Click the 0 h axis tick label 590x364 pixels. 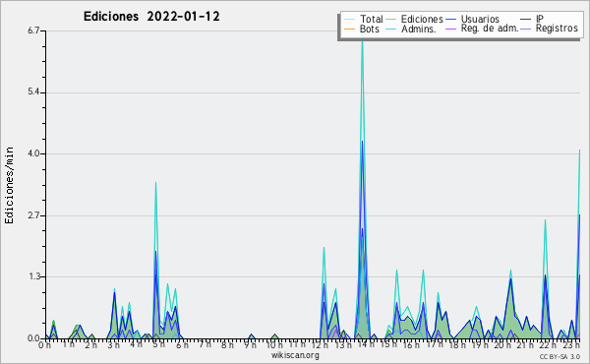click(x=44, y=344)
